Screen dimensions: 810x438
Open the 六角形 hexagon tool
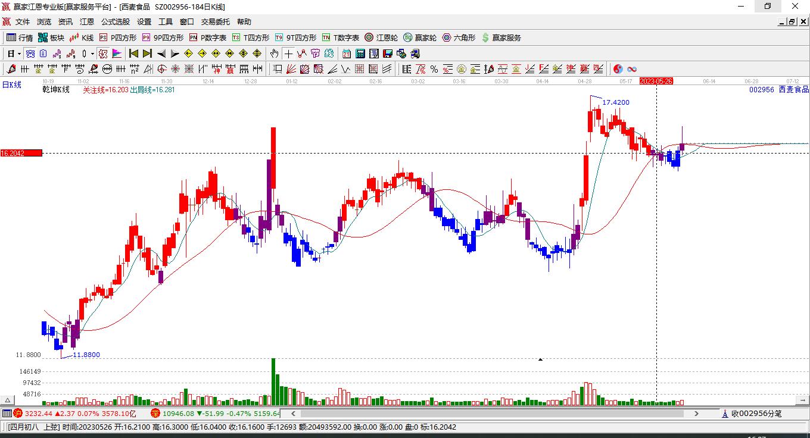459,37
